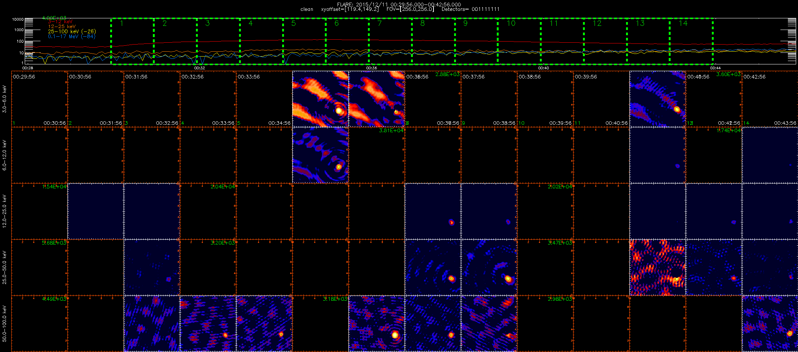Open the 3.0-6.0 keV map for interval 12
Image resolution: width=798 pixels, height=352 pixels.
(658, 99)
